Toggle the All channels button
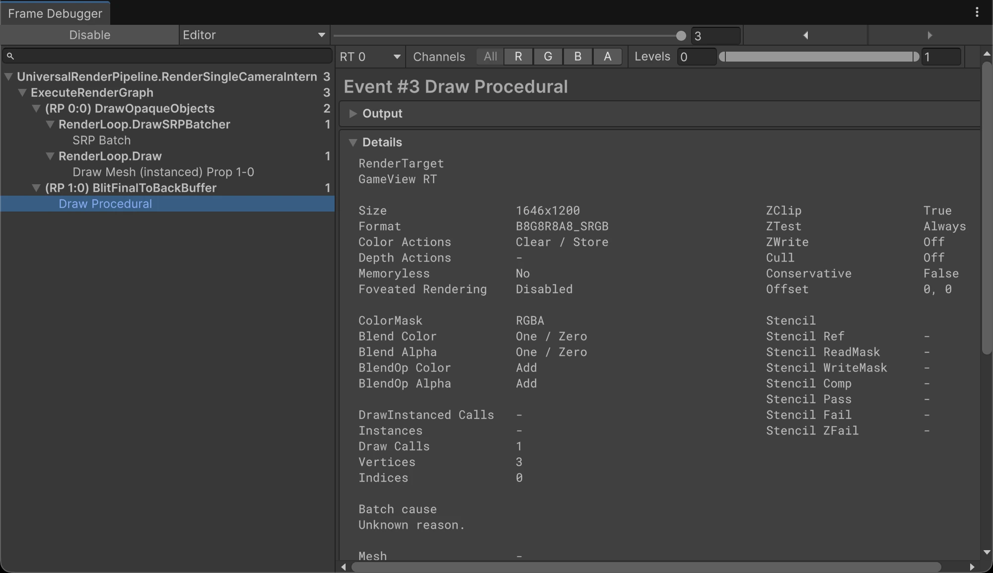 pos(490,57)
